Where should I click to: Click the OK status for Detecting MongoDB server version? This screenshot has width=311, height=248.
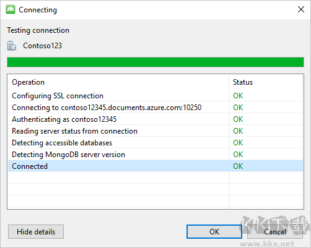point(238,155)
